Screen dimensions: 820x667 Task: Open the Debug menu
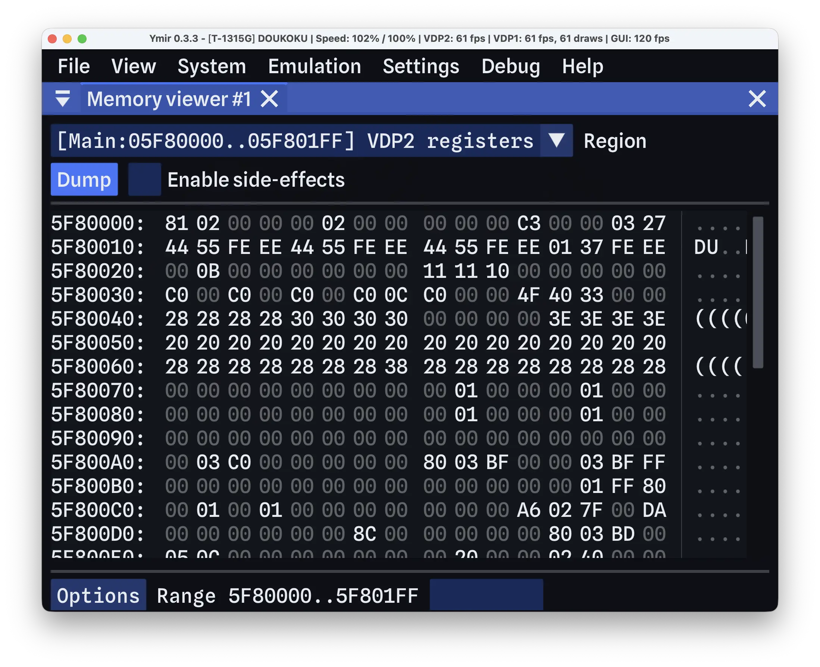[510, 66]
